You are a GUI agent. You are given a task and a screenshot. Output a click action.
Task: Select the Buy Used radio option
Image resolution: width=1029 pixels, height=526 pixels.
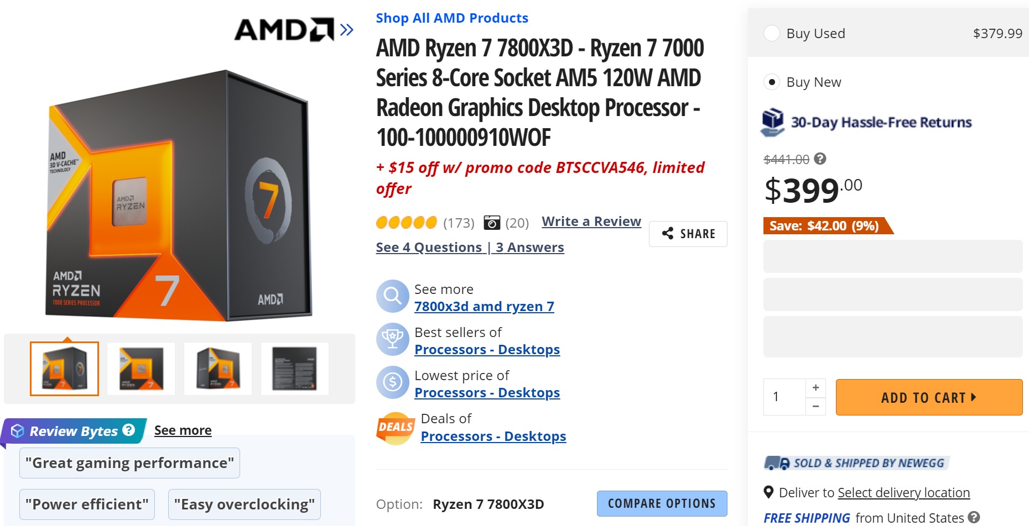[772, 33]
